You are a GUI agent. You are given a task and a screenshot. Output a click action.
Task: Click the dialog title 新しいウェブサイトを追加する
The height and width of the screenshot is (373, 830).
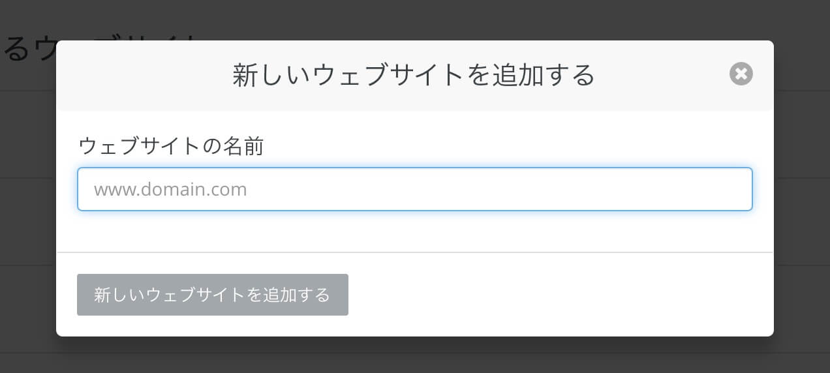pos(414,76)
